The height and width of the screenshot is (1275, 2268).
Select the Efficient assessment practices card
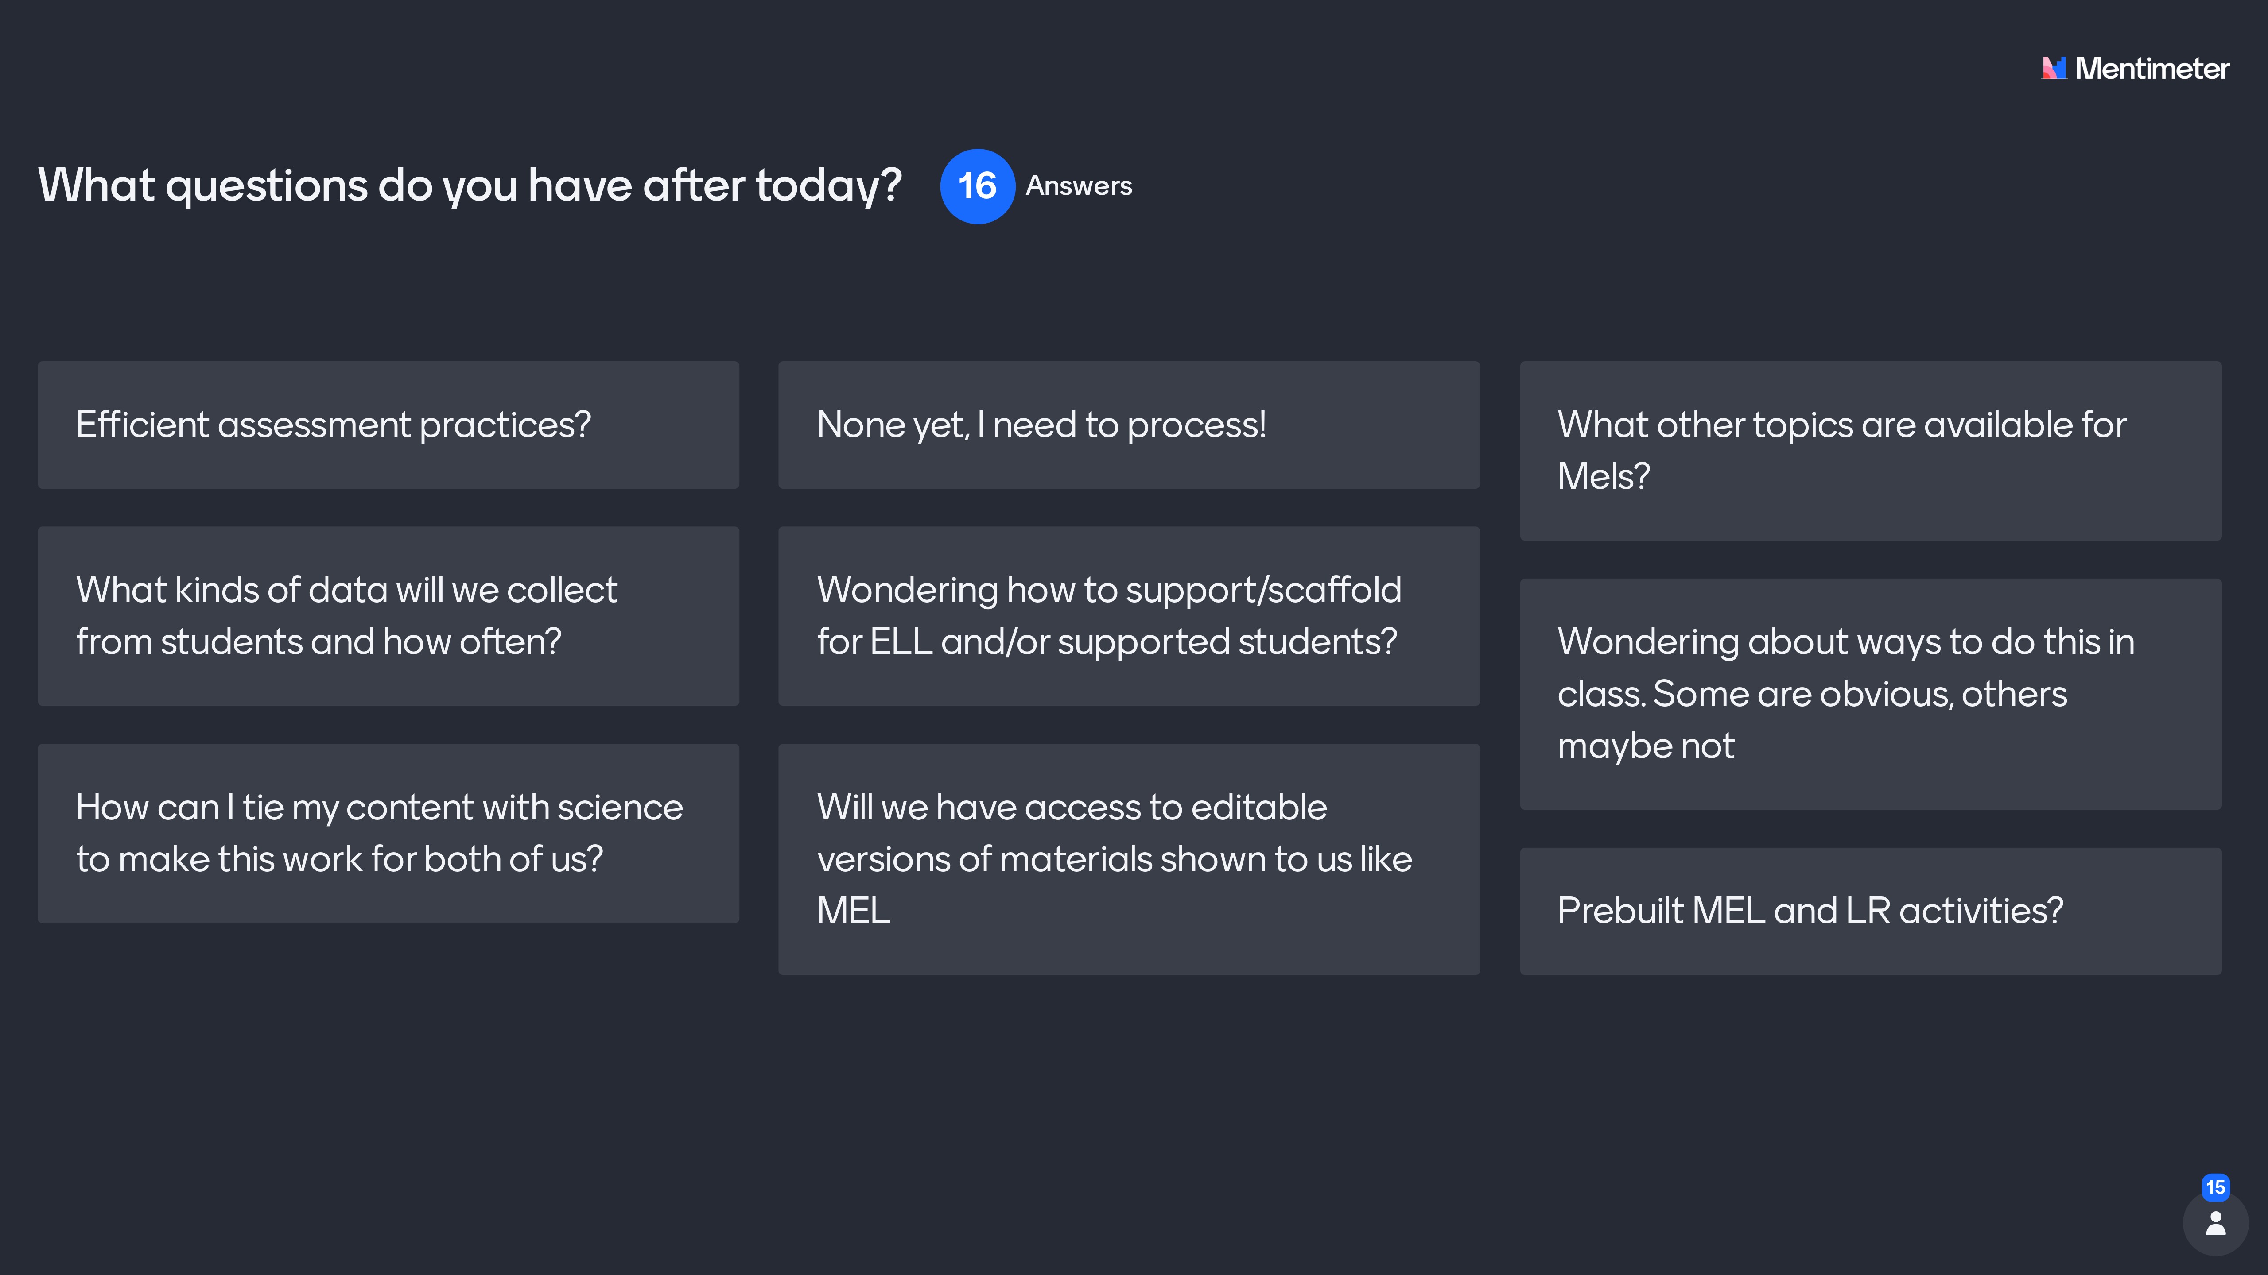tap(388, 425)
